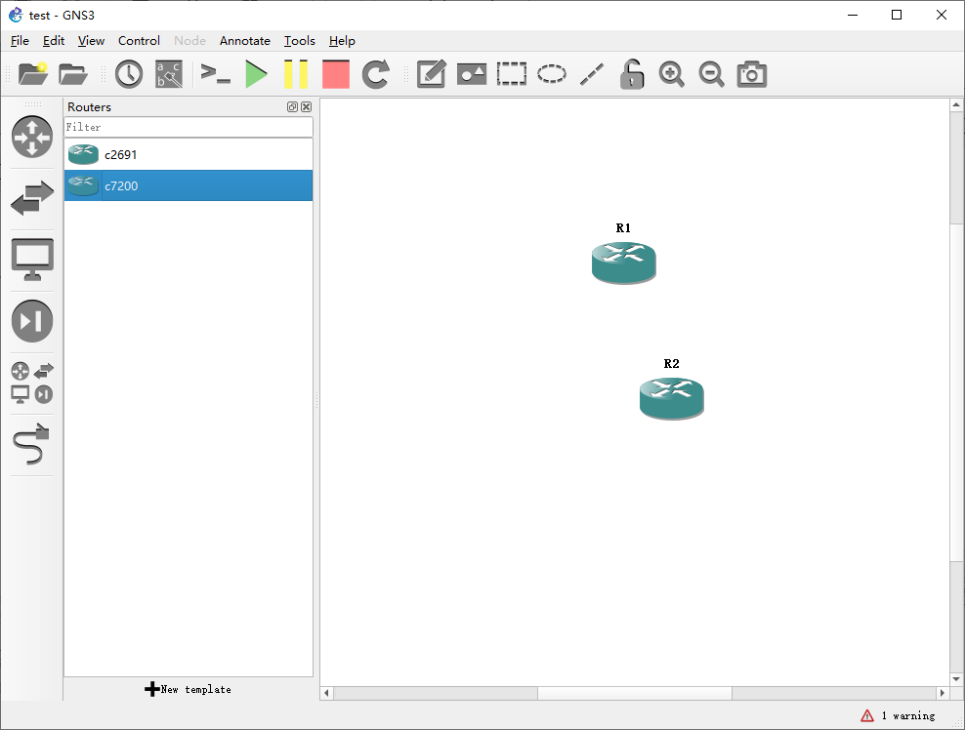Click the New blank project icon
Screen dimensions: 965x730
click(x=33, y=74)
